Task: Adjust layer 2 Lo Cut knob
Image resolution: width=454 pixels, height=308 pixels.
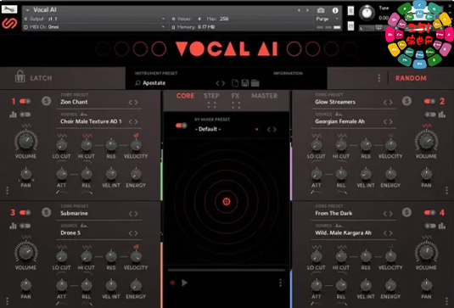Action: [317, 145]
